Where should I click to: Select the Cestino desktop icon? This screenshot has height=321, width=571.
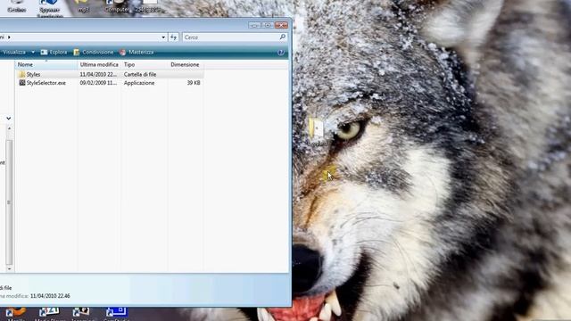[16, 6]
